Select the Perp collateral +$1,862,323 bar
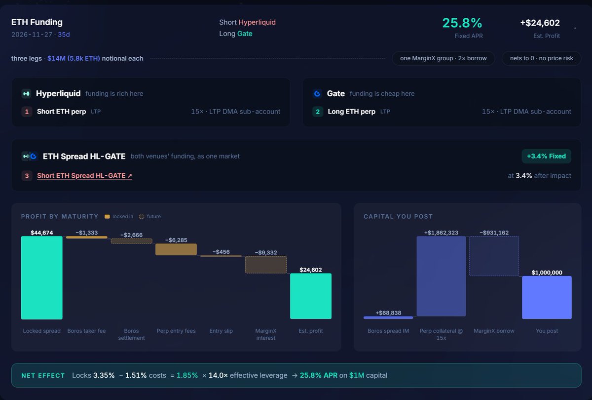The width and height of the screenshot is (592, 400). 441,276
